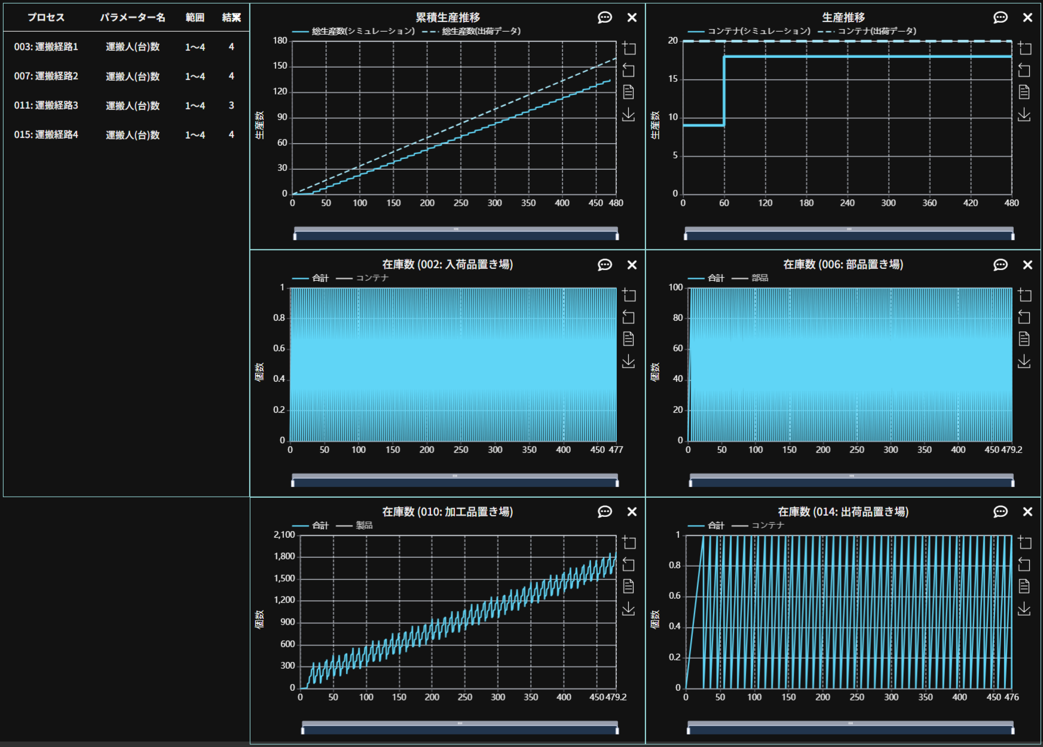Toggle 総生産数(出荷データ) legend series
Image resolution: width=1043 pixels, height=747 pixels.
[471, 31]
